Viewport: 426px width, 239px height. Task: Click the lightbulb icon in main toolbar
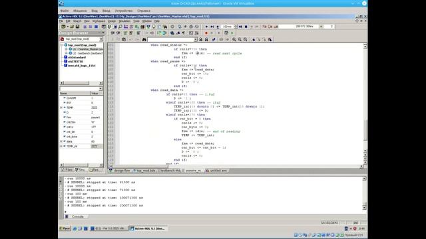coord(154,27)
